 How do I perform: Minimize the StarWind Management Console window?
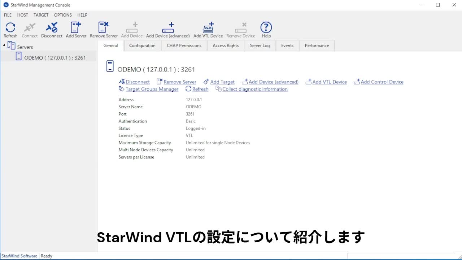(421, 5)
